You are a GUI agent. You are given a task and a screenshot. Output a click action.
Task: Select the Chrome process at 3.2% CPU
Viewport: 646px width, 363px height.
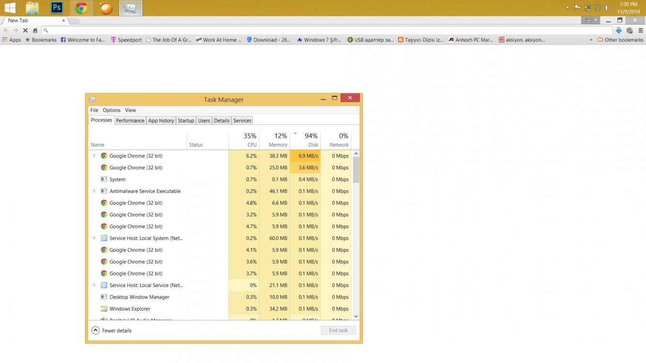(x=220, y=214)
